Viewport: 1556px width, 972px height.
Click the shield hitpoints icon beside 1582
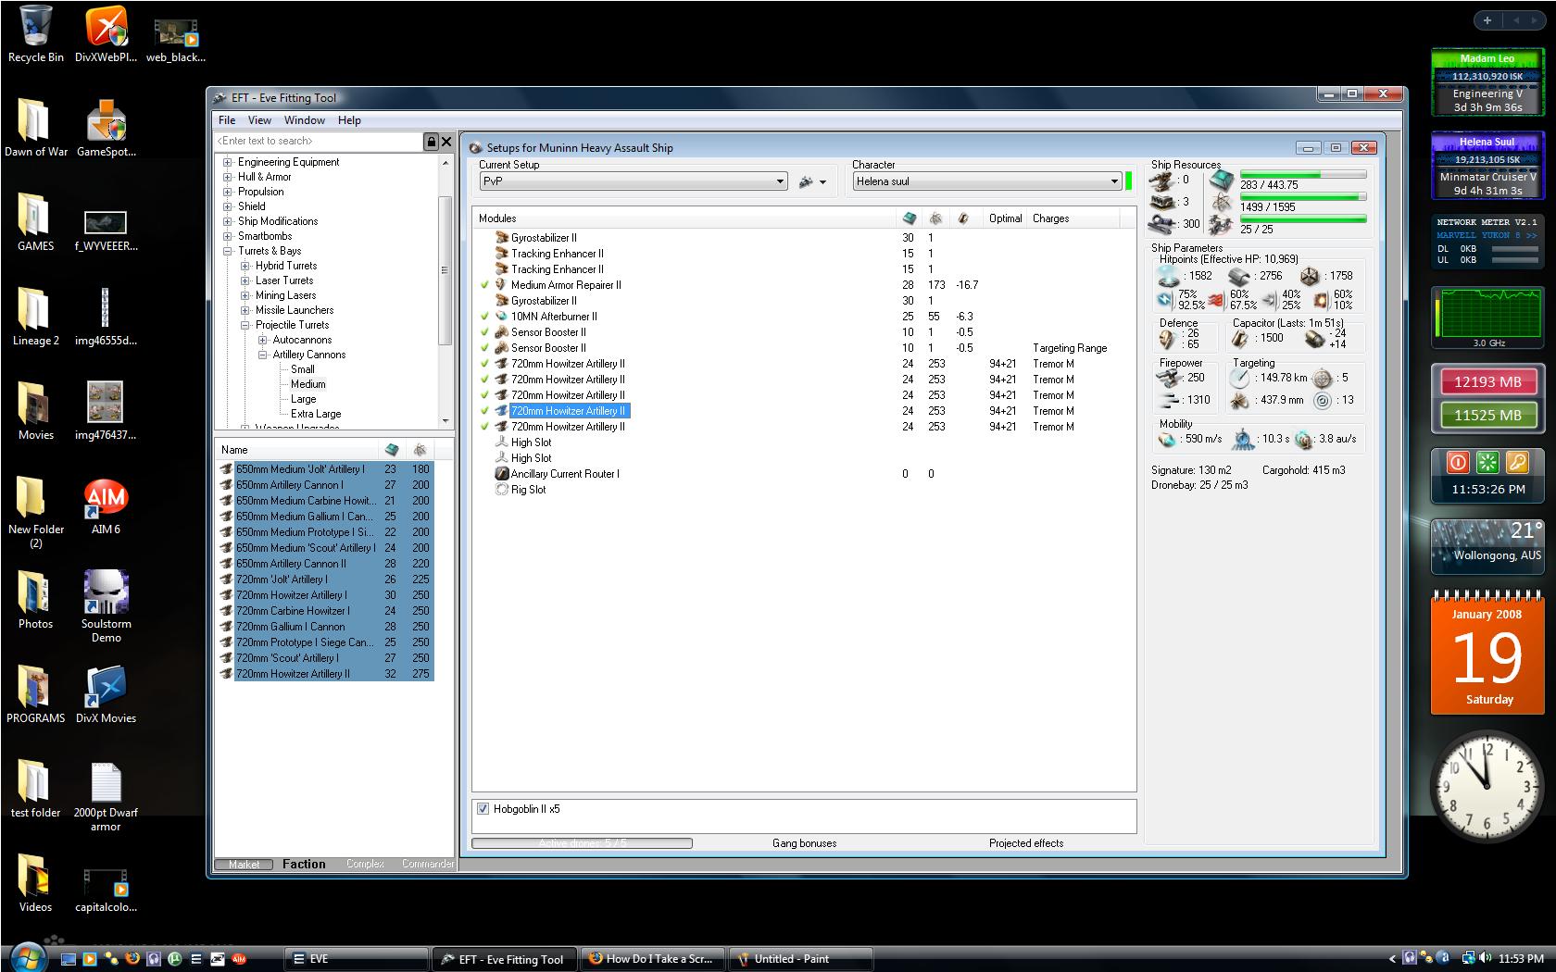click(x=1169, y=276)
